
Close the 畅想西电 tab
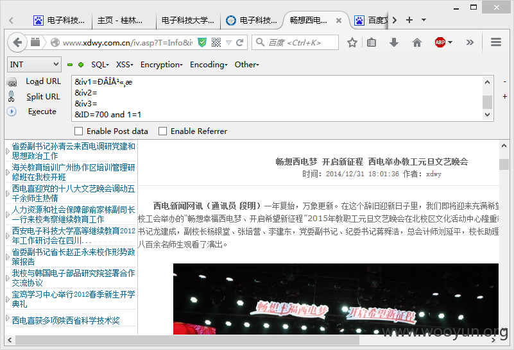point(339,21)
